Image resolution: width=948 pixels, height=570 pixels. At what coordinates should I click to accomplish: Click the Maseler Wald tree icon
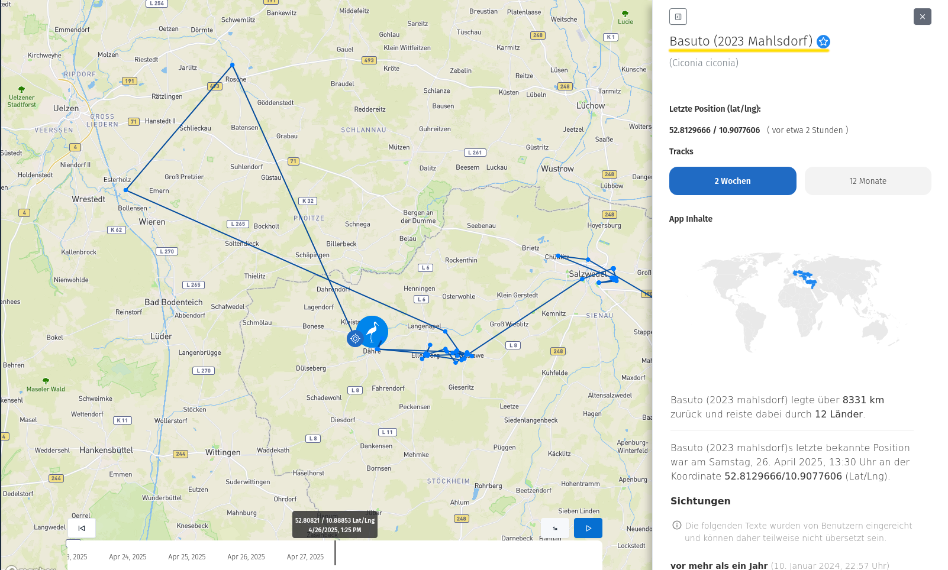pos(46,381)
